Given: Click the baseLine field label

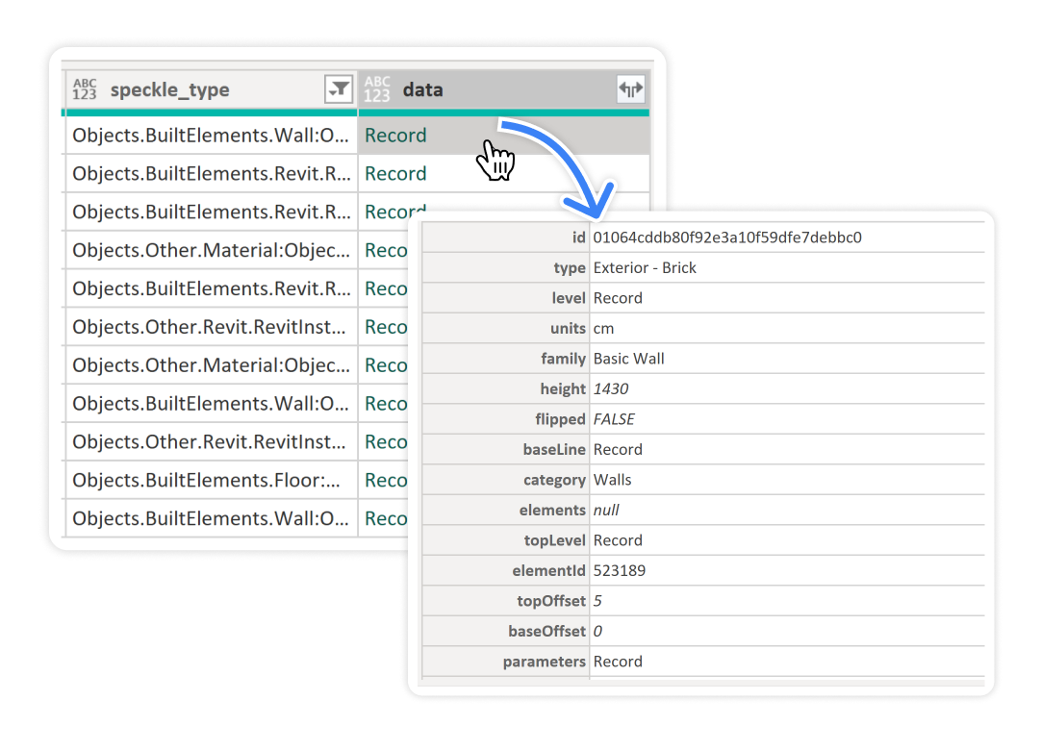Looking at the screenshot, I should (554, 449).
